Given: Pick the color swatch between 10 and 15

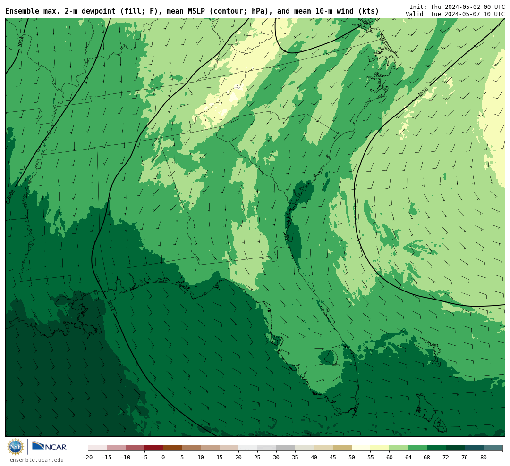Looking at the screenshot, I should (x=211, y=448).
